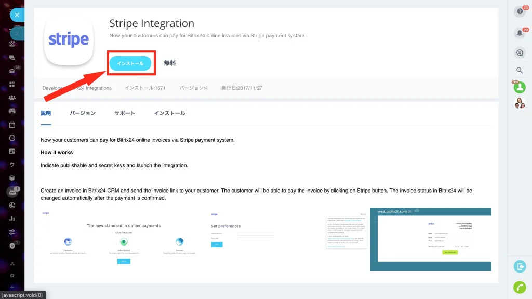
Task: Click the green phone call button
Action: 519,287
